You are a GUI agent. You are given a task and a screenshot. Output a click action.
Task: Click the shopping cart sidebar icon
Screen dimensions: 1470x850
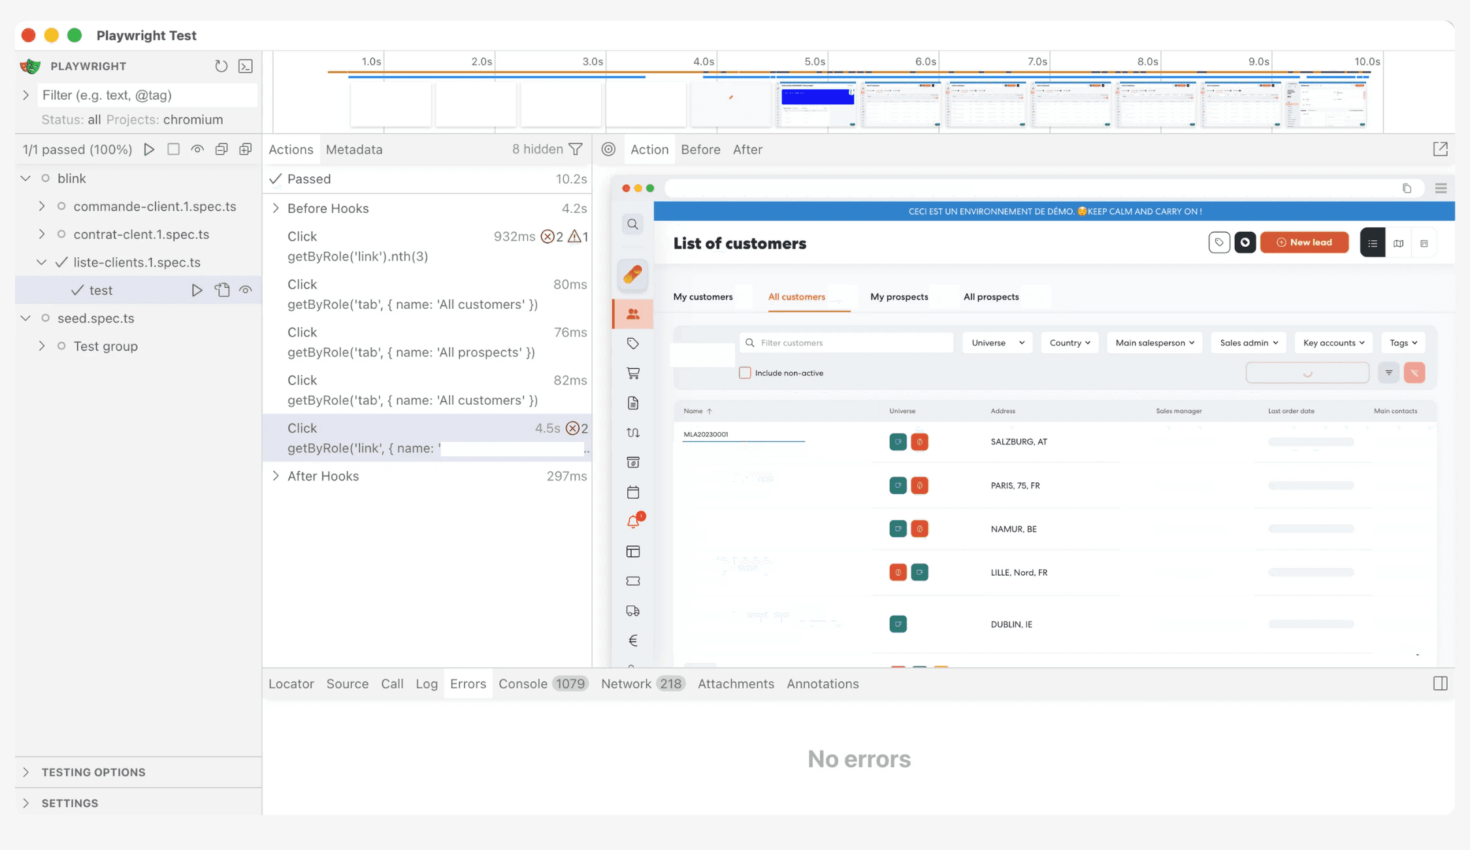[632, 373]
